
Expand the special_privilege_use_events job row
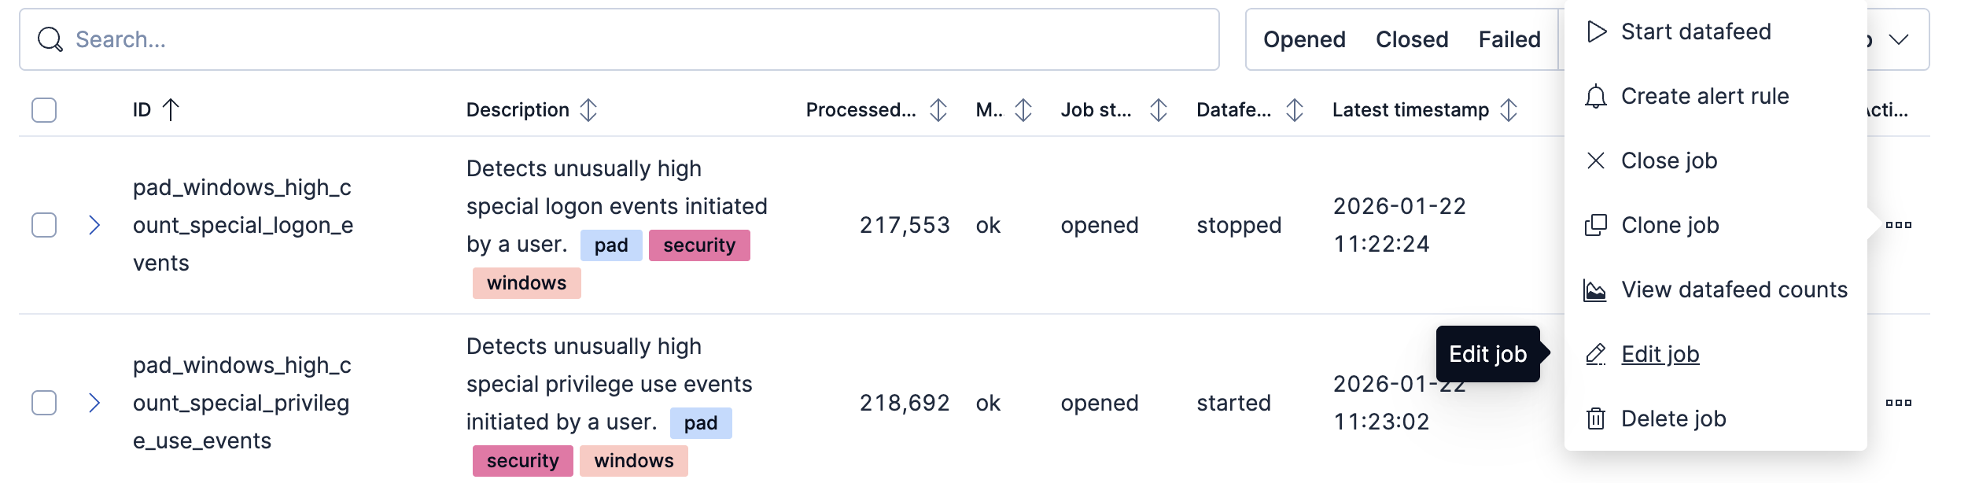[x=94, y=403]
